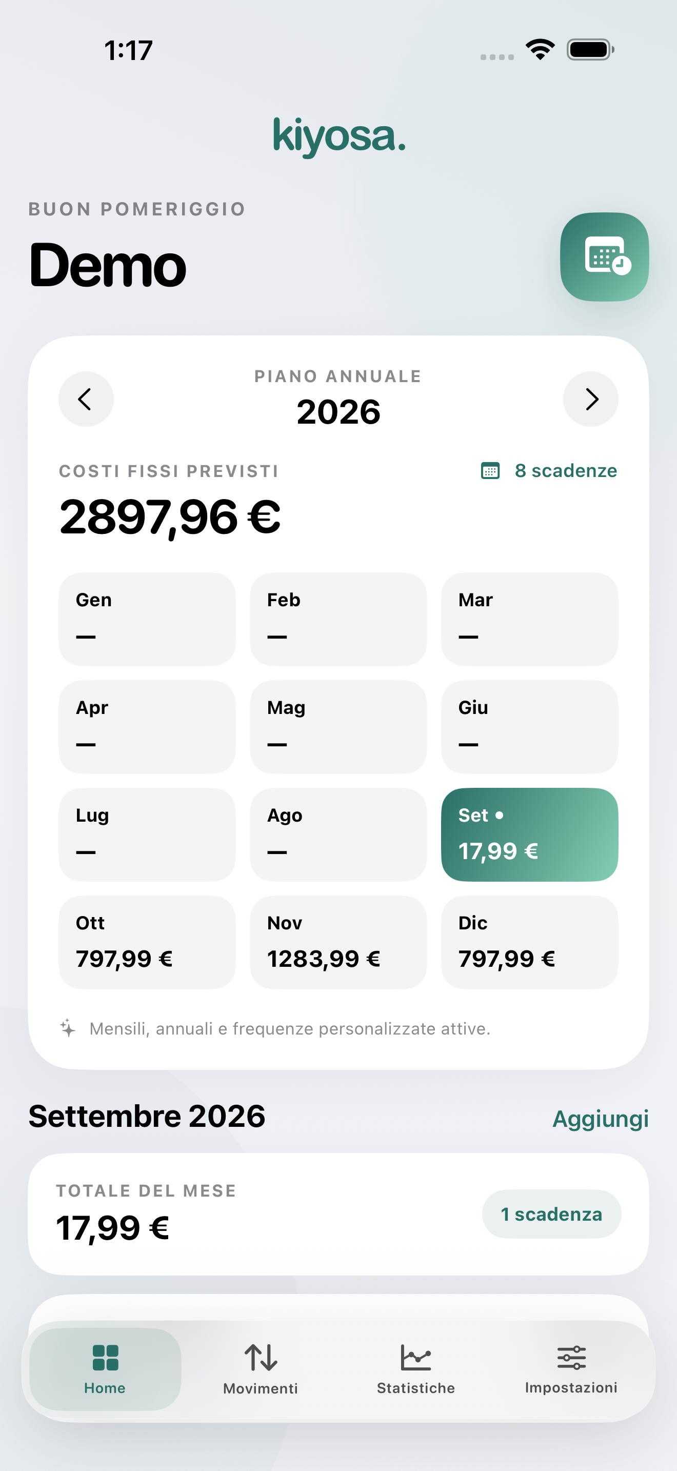This screenshot has height=1471, width=677.
Task: Select the Gen month tile
Action: 147,619
